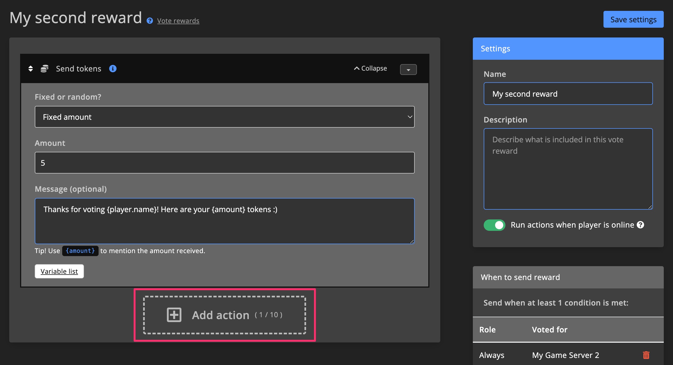Screen dimensions: 673x365
Task: Click the coins icon beside Send tokens
Action: 44,68
